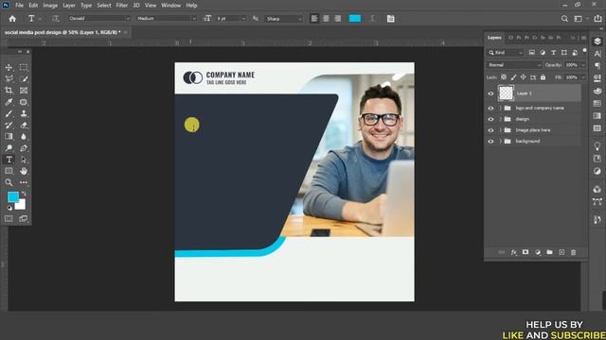Open the font family dropdown
This screenshot has width=606, height=340.
99,19
